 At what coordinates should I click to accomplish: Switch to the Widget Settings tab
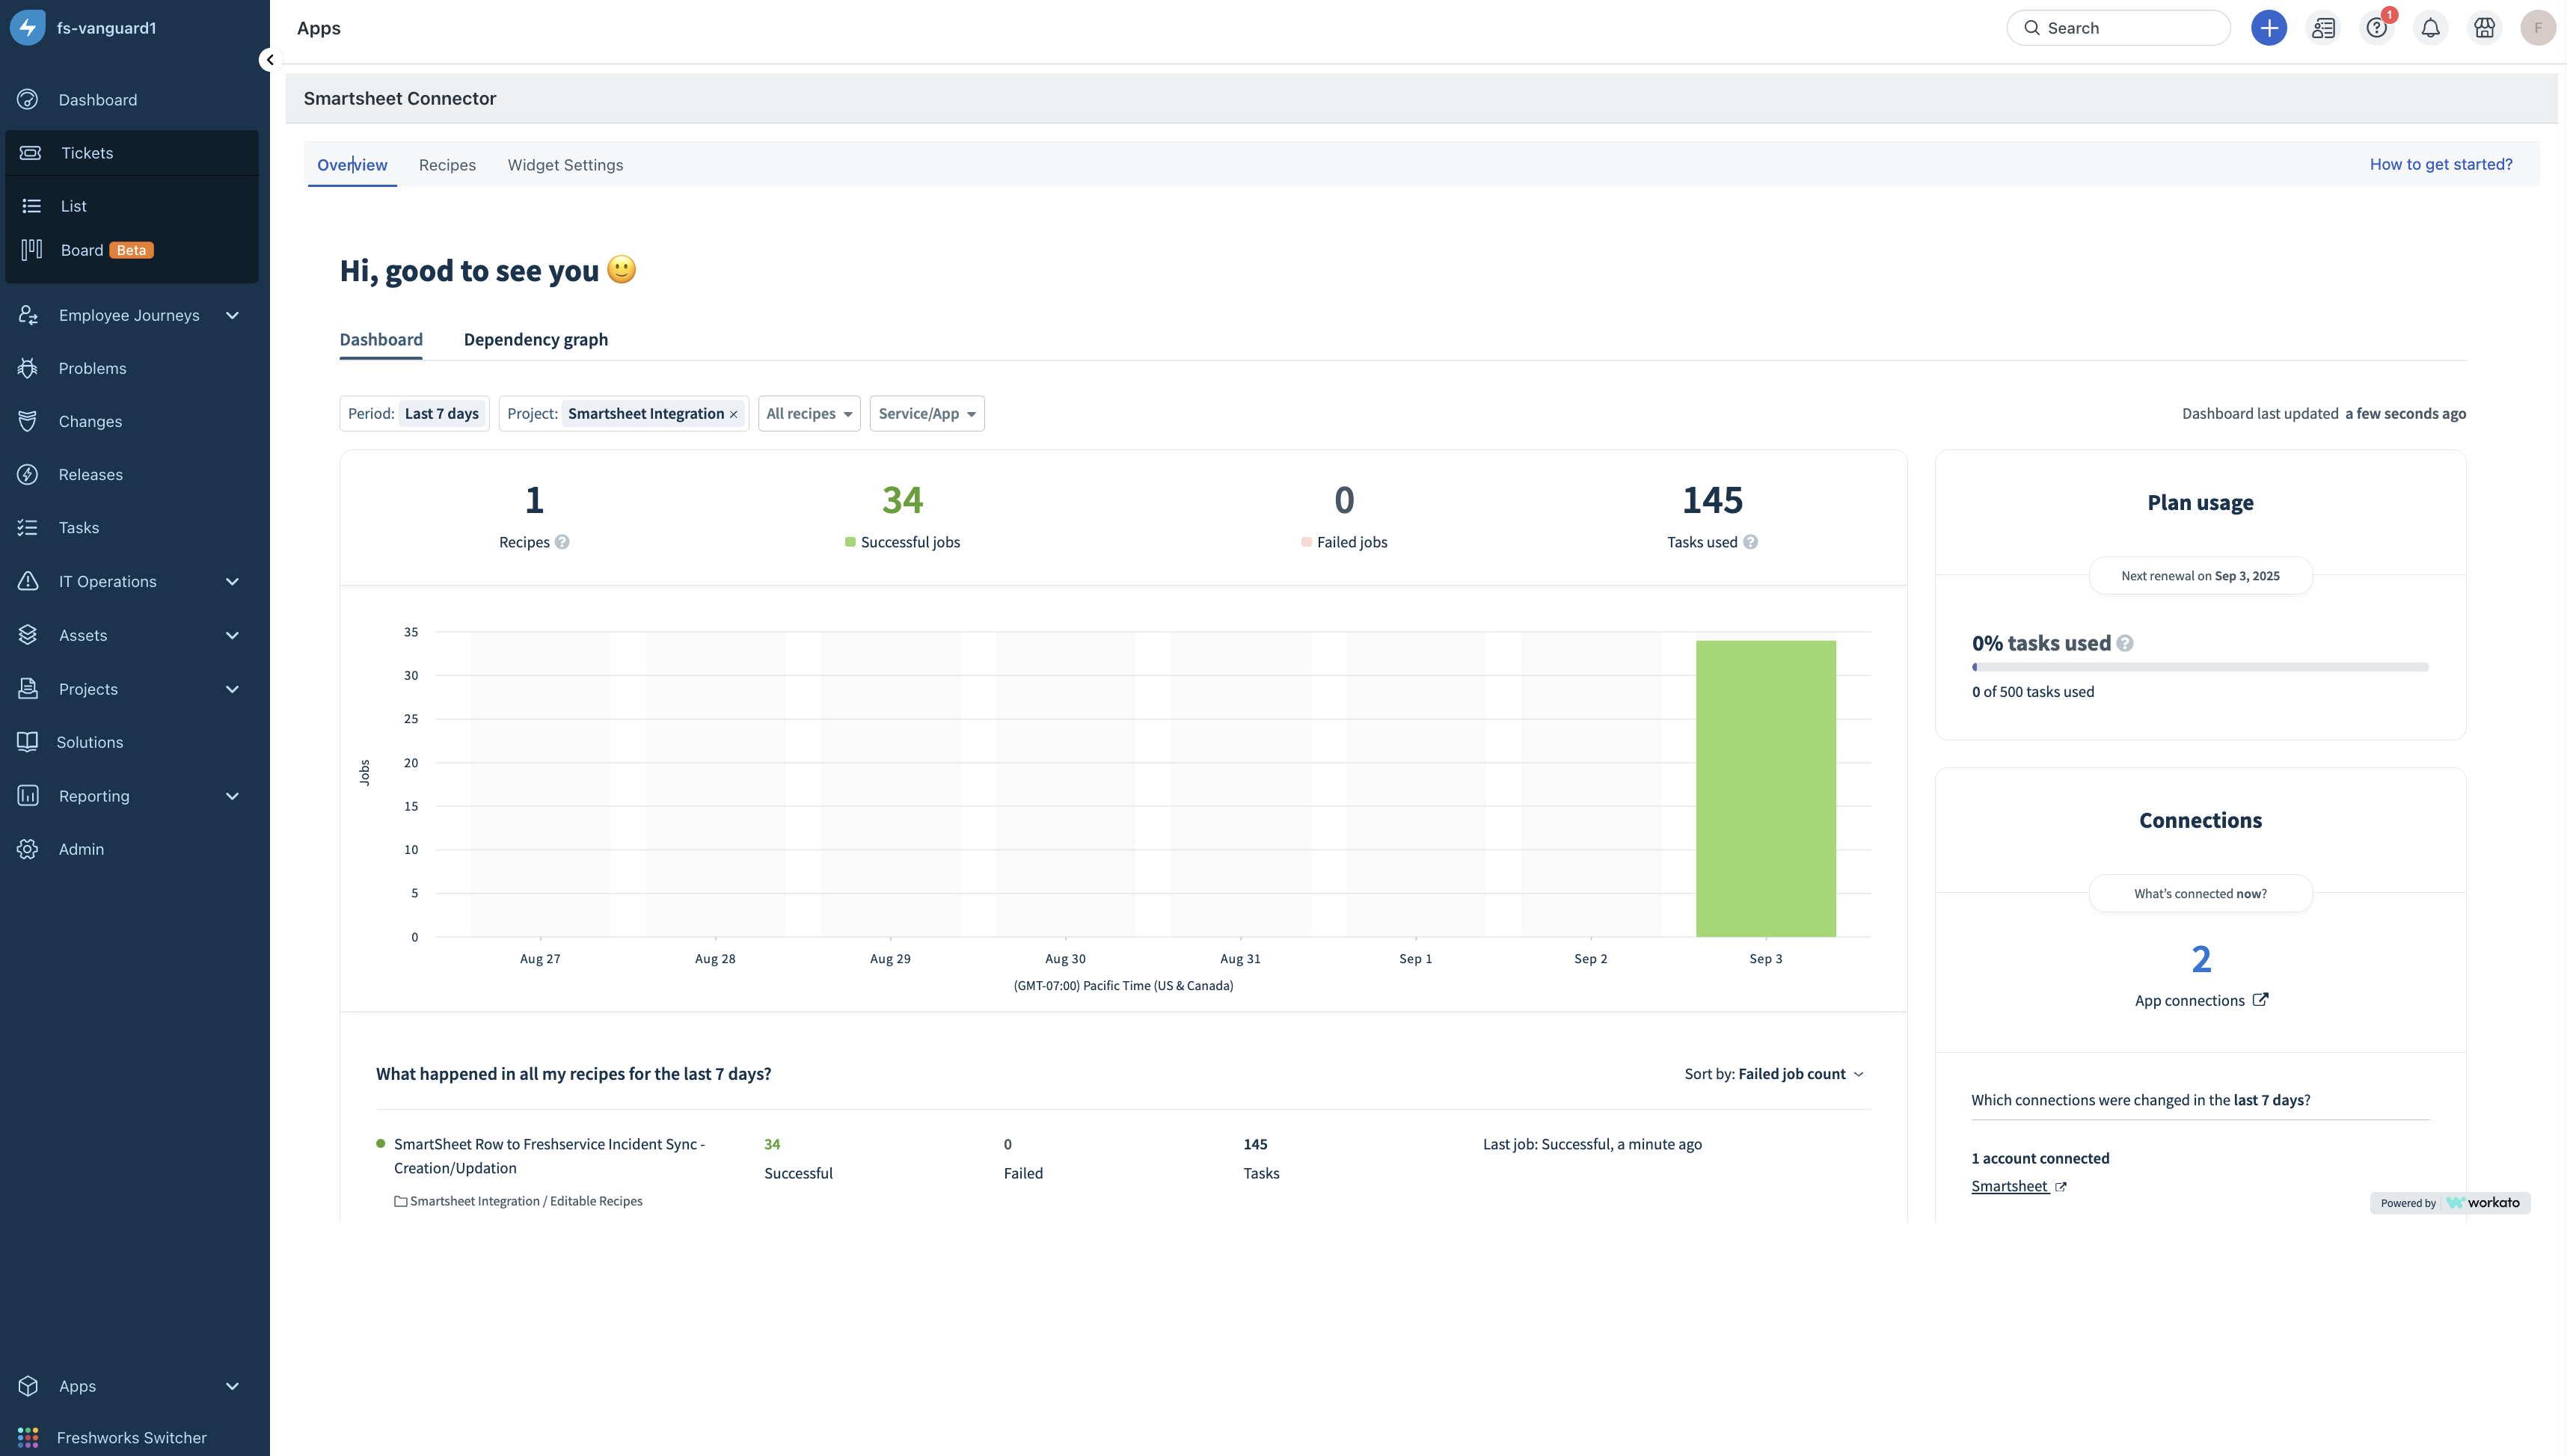point(565,165)
